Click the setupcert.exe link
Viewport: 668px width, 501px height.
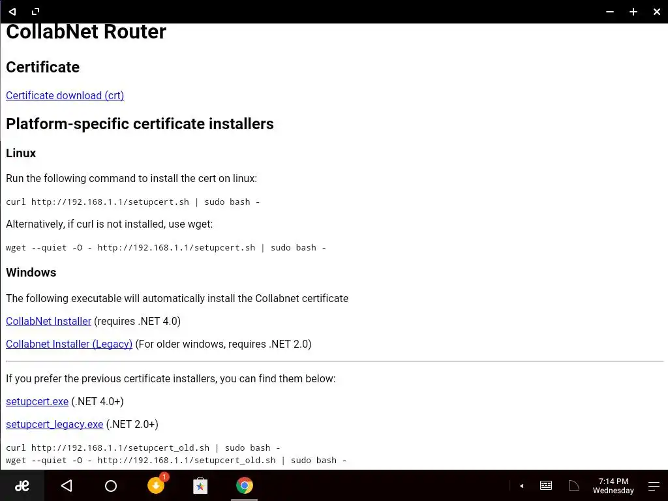tap(37, 401)
